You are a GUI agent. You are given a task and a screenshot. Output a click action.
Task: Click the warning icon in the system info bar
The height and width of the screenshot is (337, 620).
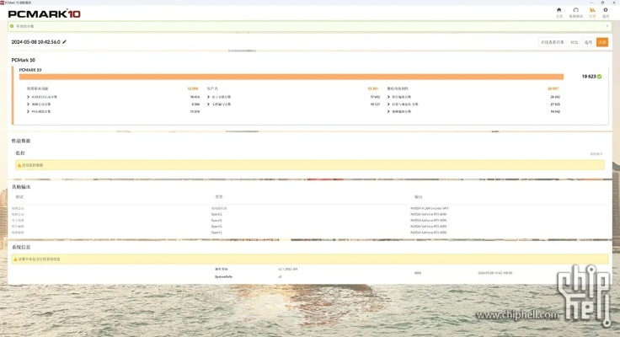[x=15, y=259]
